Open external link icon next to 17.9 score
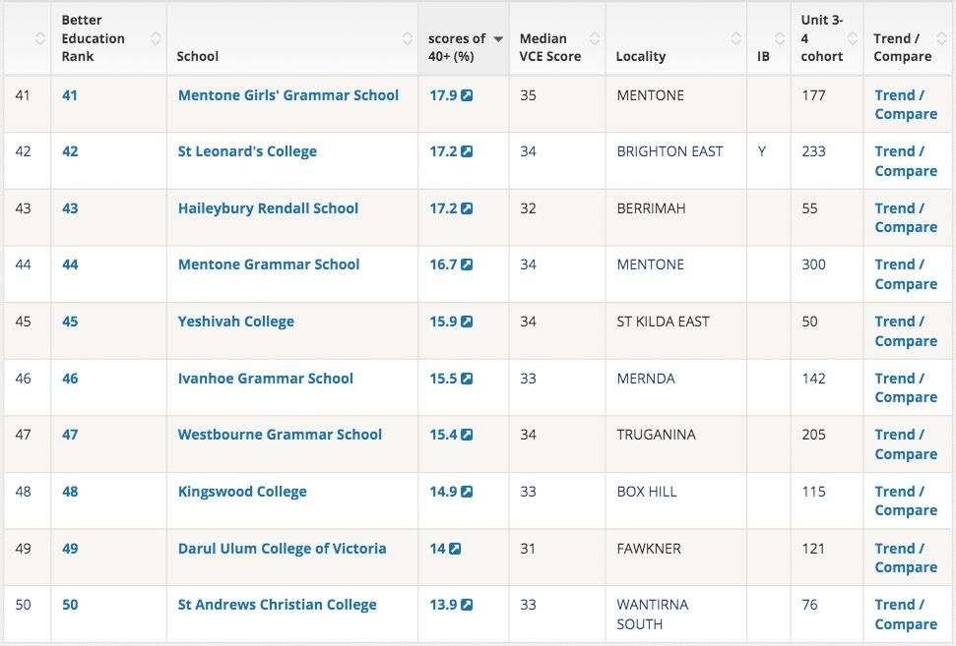Image resolution: width=956 pixels, height=646 pixels. click(467, 95)
